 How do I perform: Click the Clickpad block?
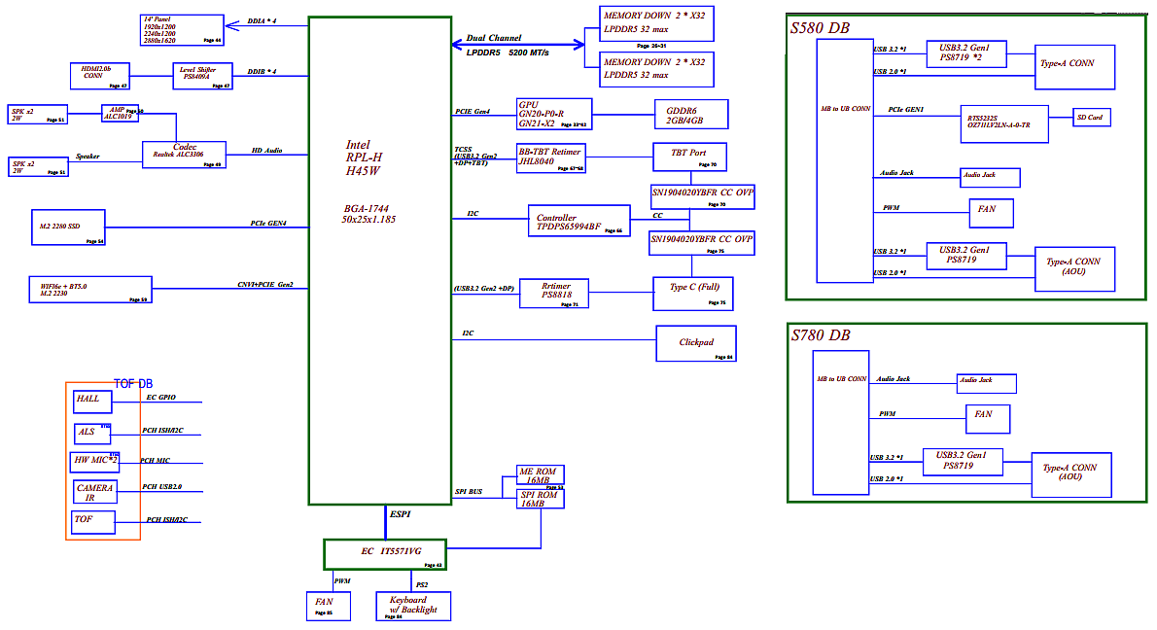point(696,343)
